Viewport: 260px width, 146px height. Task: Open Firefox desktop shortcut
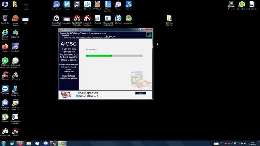pyautogui.click(x=5, y=48)
